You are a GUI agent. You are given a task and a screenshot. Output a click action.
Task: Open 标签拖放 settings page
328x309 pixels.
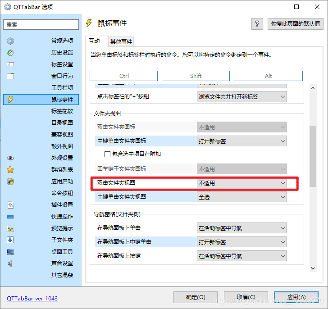[x=62, y=111]
